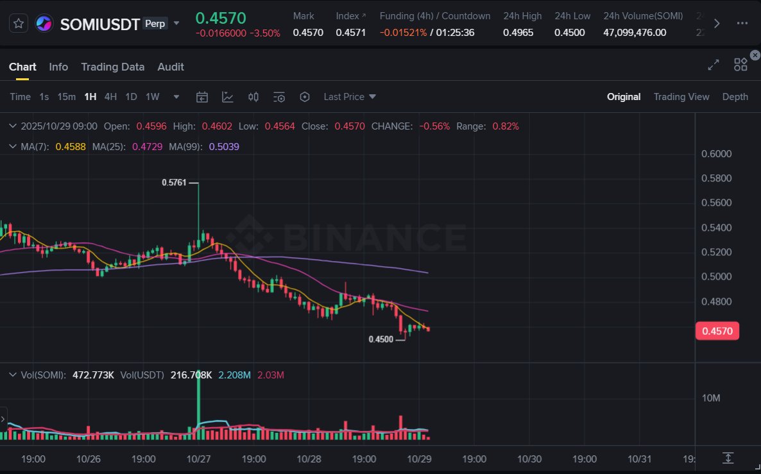761x474 pixels.
Task: Select the 15m interval
Action: (67, 97)
